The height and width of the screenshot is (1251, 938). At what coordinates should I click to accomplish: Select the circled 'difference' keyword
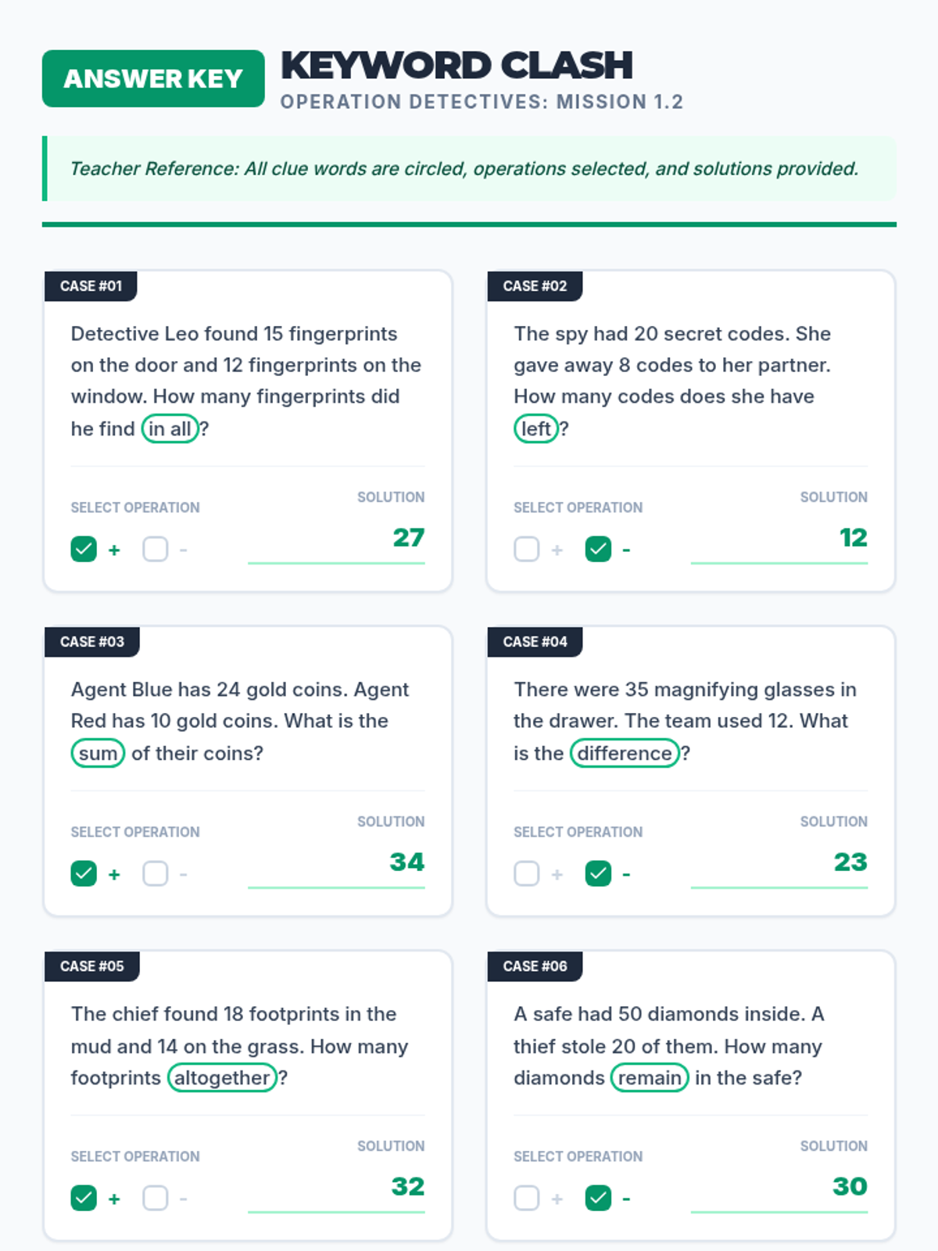[625, 753]
